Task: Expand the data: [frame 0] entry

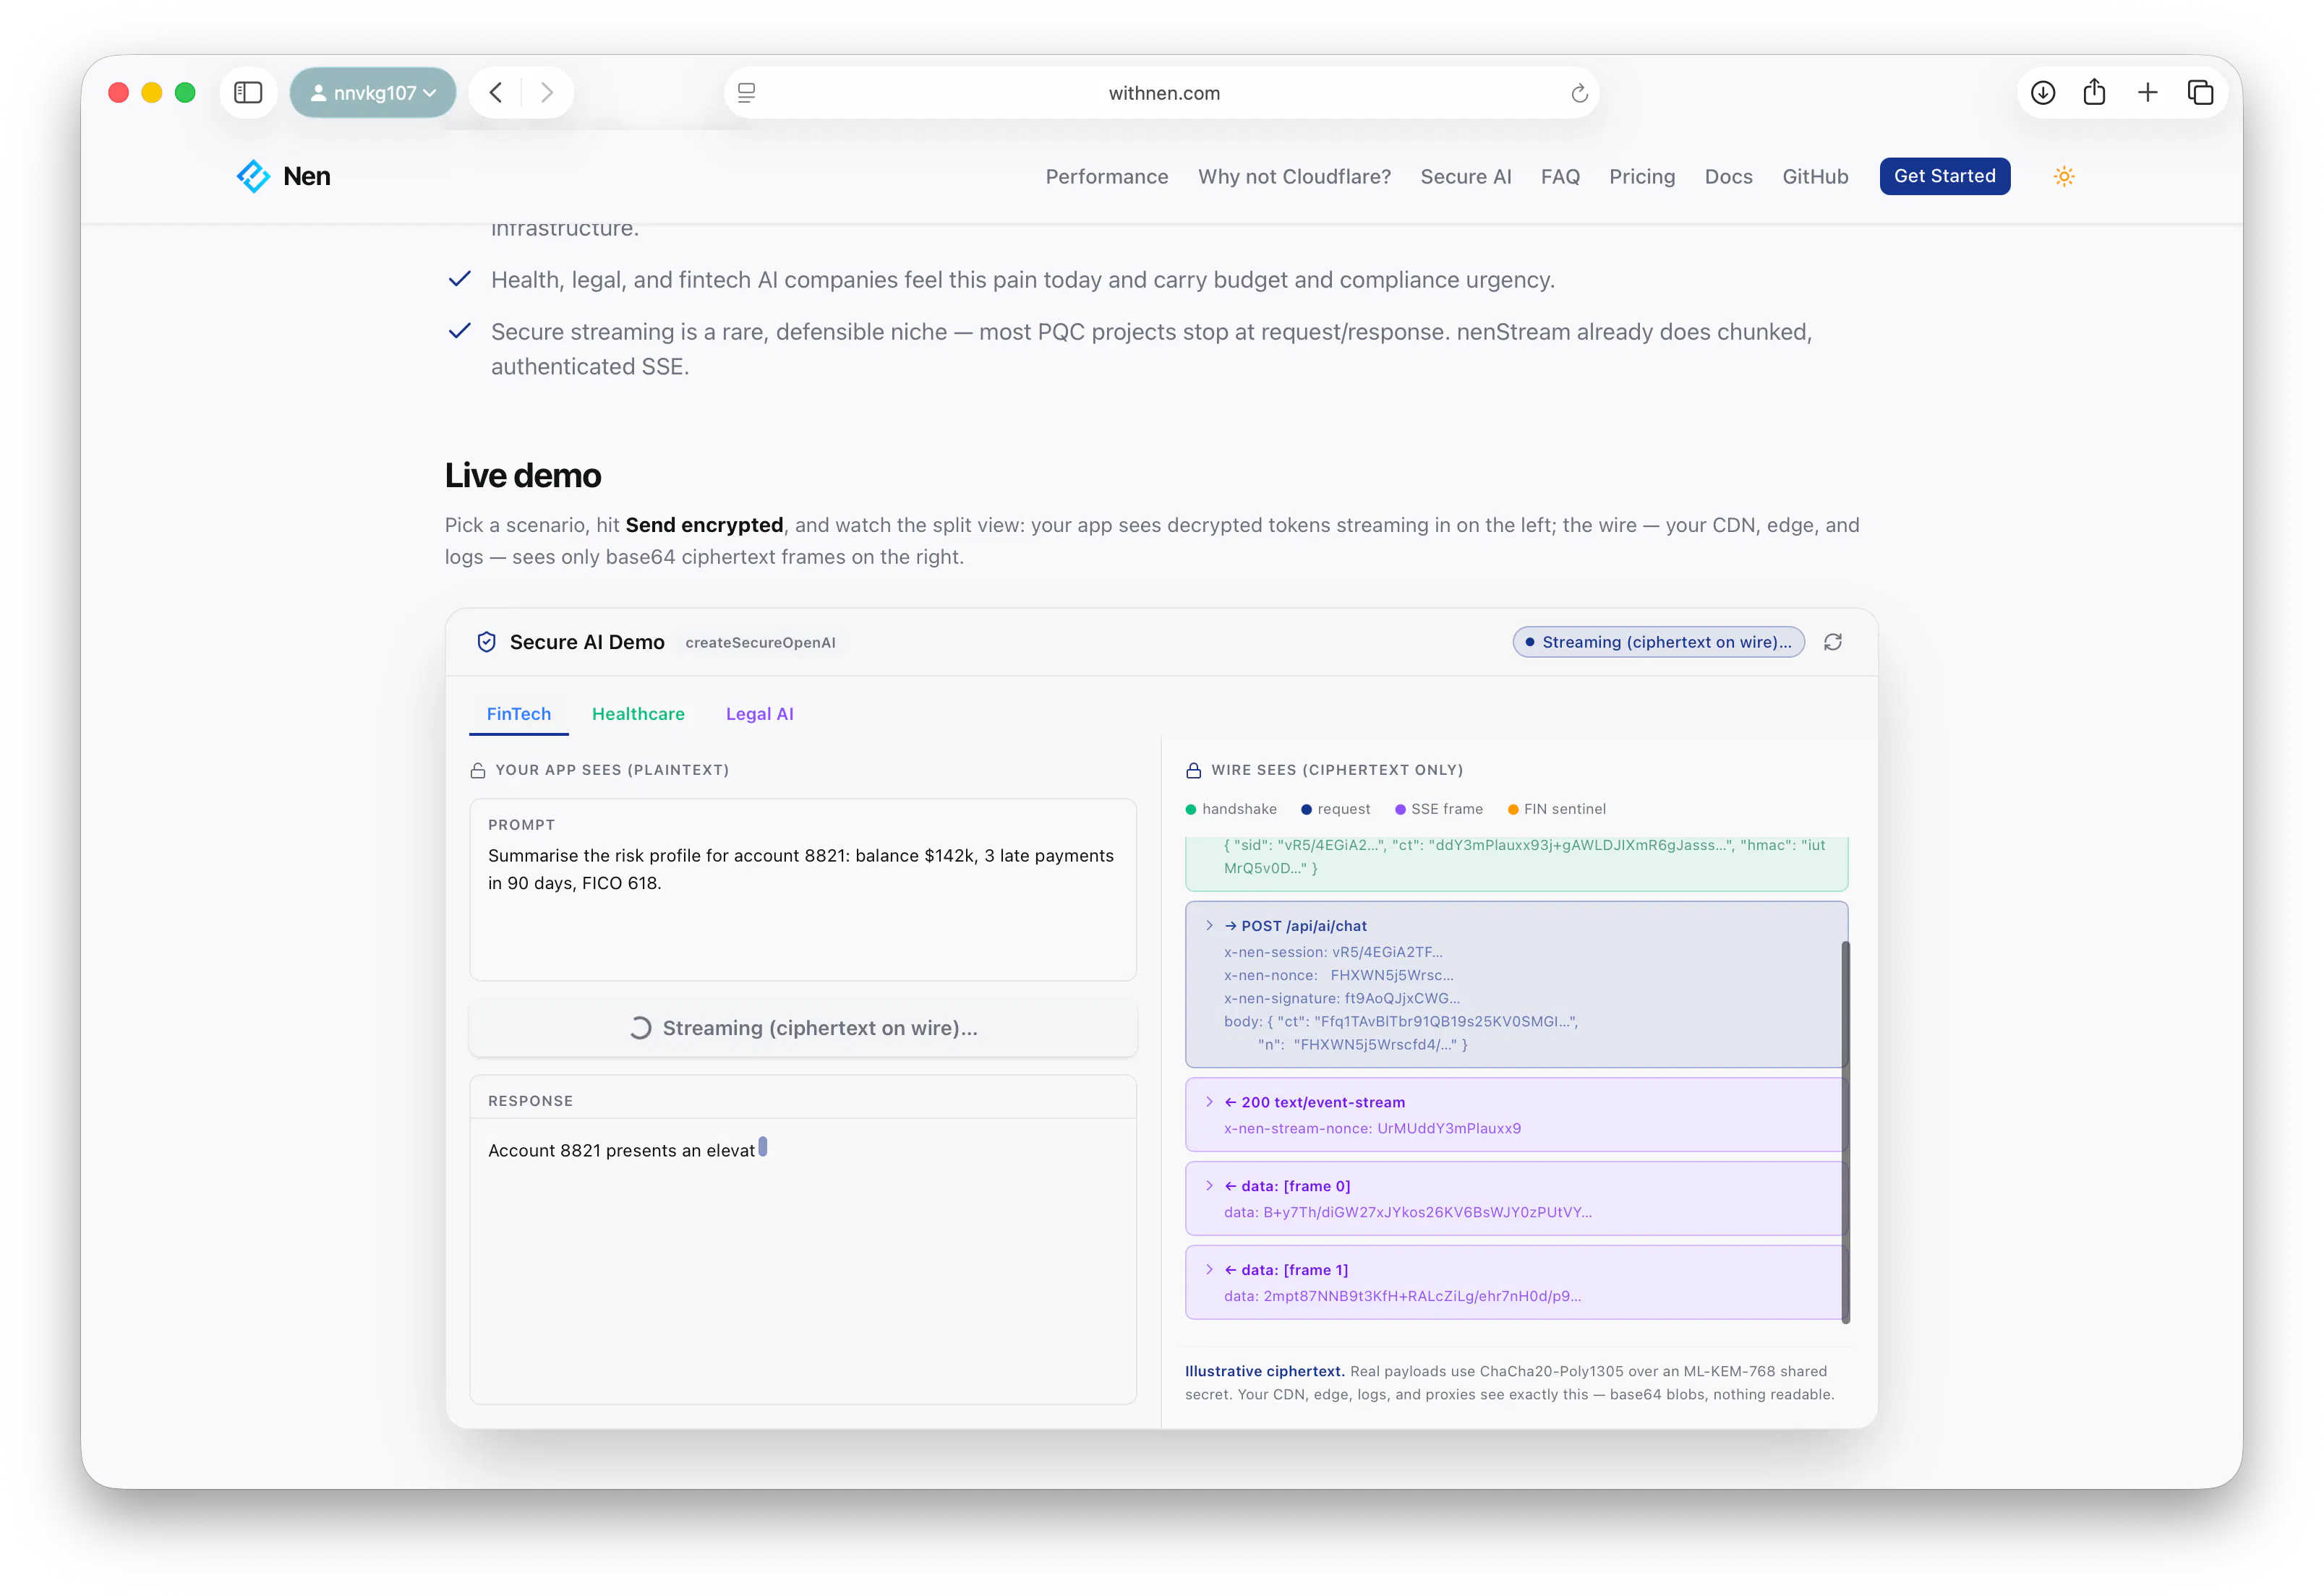Action: tap(1208, 1186)
